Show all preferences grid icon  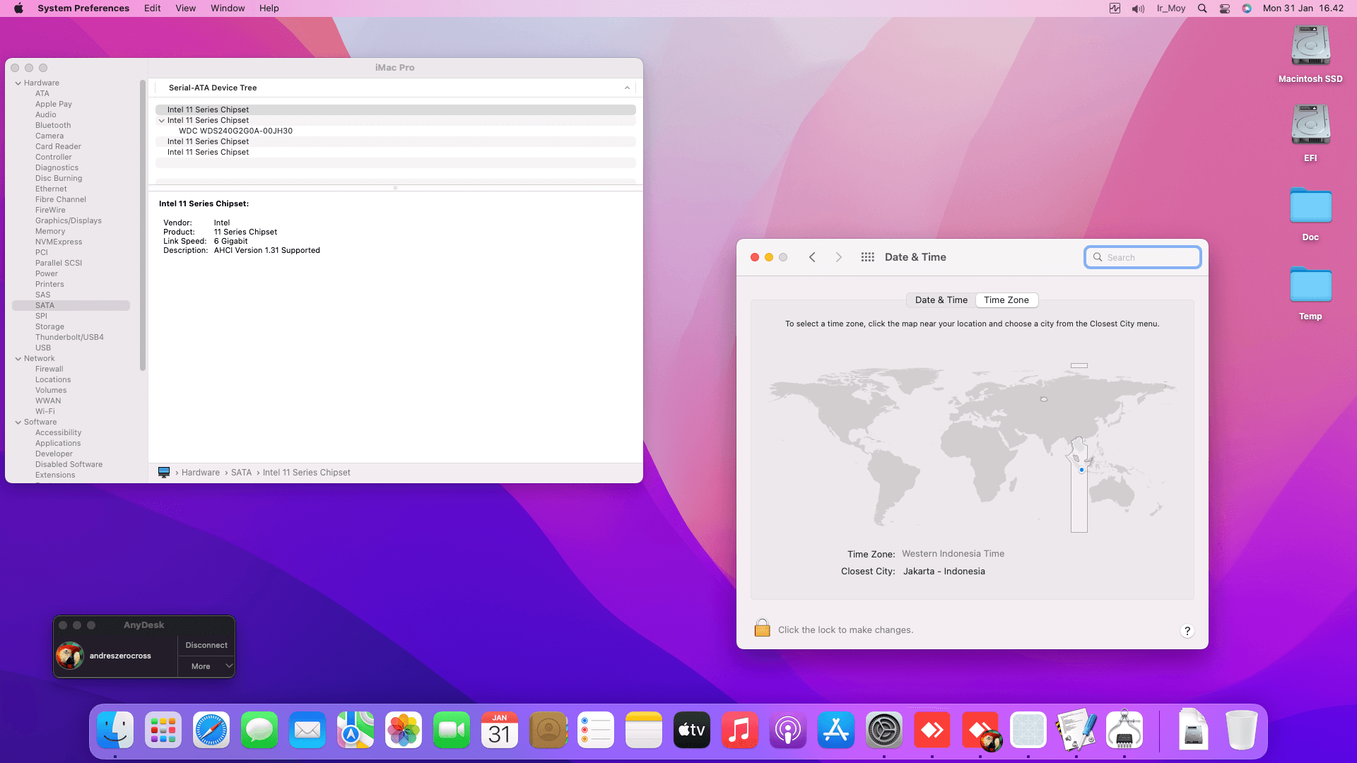[x=867, y=257]
